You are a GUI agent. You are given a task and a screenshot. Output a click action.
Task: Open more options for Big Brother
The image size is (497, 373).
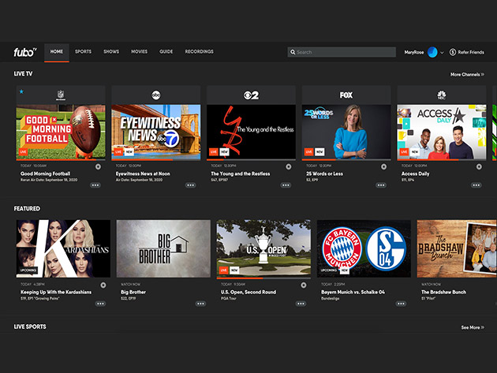pyautogui.click(x=200, y=304)
